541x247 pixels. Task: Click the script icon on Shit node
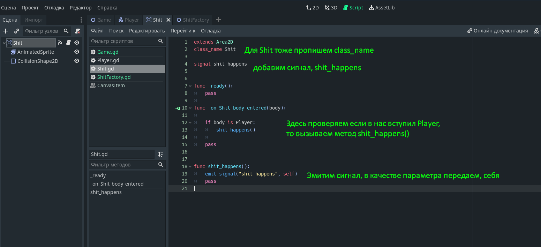click(68, 43)
